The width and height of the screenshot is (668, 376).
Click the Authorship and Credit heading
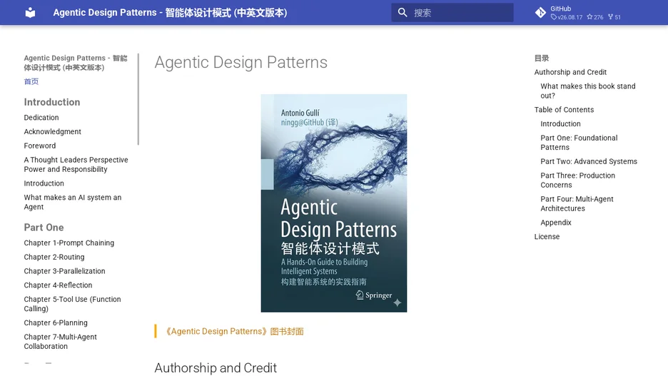(x=216, y=367)
